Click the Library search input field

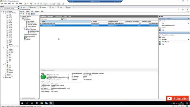click(x=10, y=9)
